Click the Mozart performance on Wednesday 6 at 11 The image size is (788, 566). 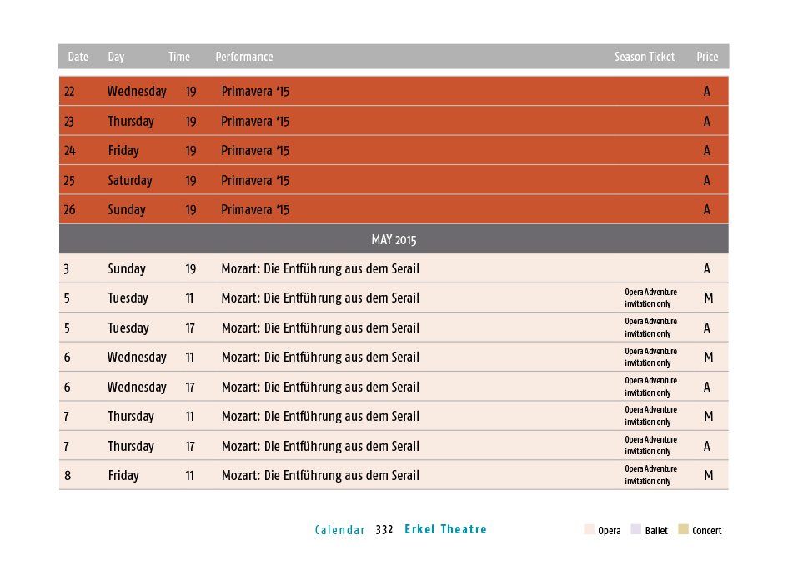point(321,357)
